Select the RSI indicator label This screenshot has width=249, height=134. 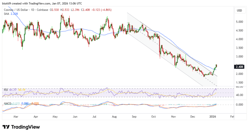tap(6, 90)
